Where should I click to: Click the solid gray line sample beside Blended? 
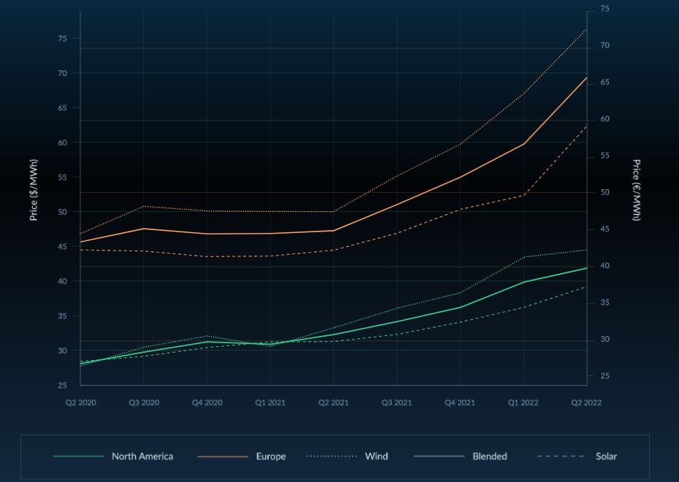click(x=439, y=456)
